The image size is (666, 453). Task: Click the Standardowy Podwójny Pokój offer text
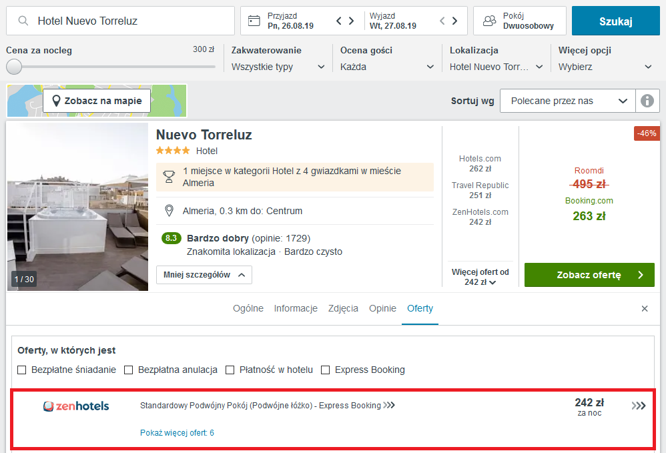(x=260, y=406)
